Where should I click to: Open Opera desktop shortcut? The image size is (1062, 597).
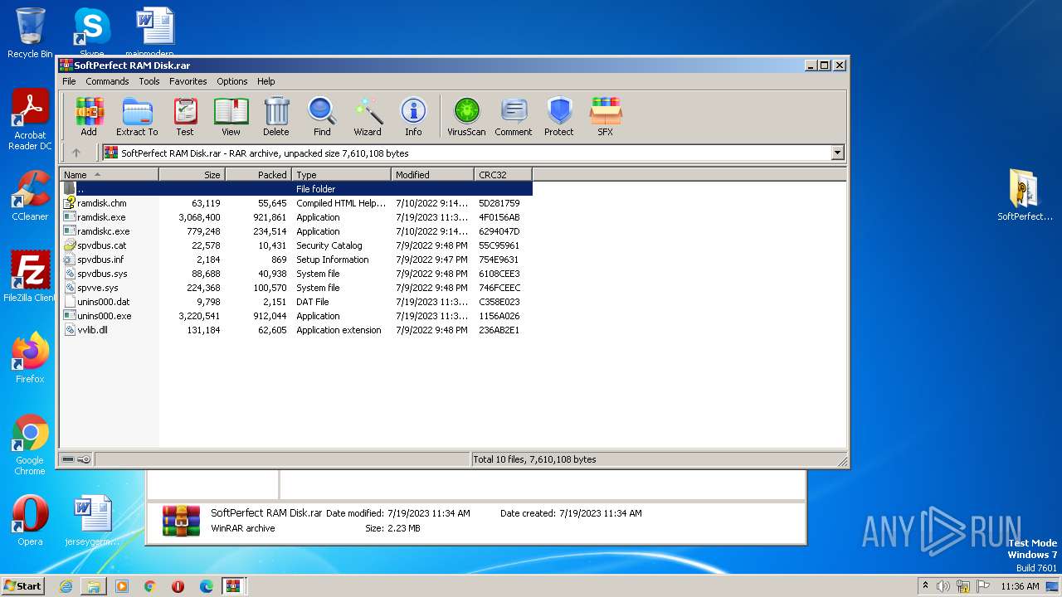[x=30, y=521]
